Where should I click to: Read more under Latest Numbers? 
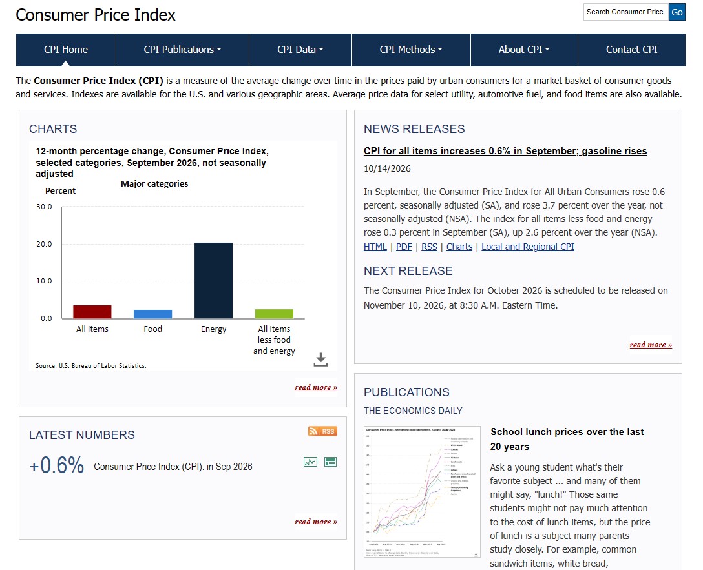315,522
